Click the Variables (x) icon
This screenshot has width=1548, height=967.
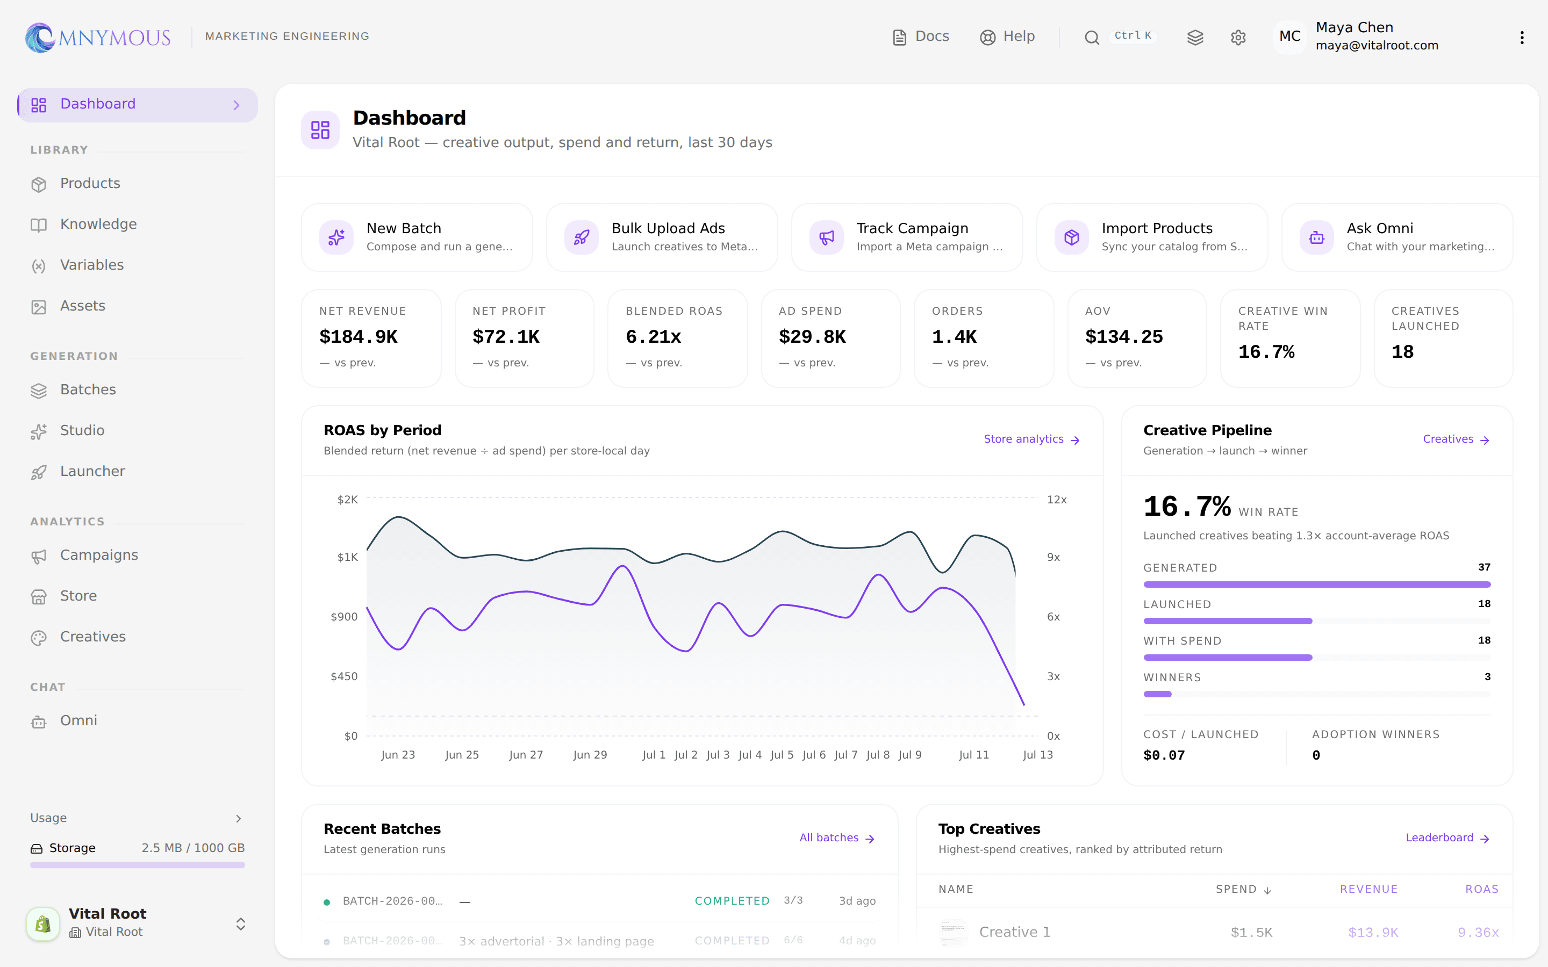click(x=39, y=266)
